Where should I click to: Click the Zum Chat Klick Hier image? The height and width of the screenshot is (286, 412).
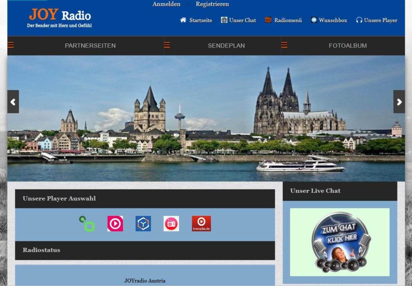click(340, 242)
